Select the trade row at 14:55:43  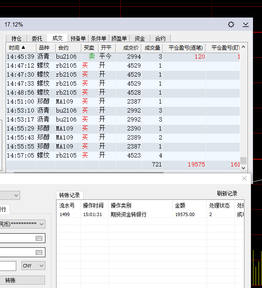coord(123,137)
